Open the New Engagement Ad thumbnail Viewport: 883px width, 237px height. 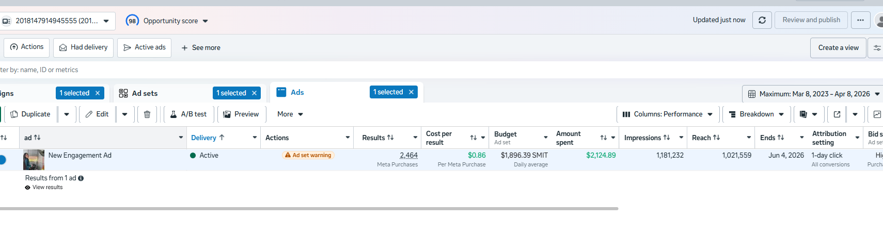click(34, 160)
